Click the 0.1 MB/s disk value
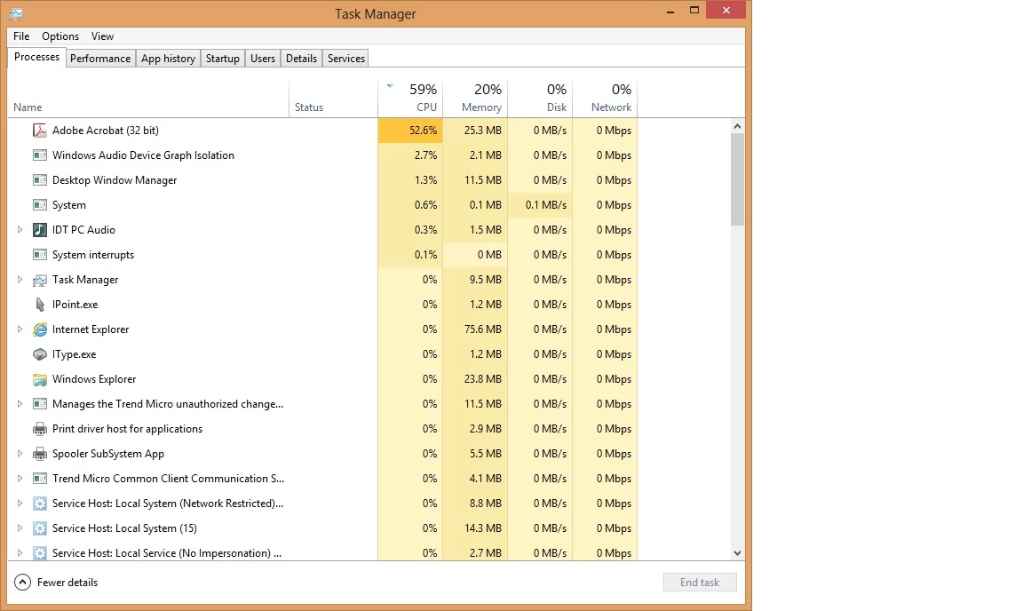The height and width of the screenshot is (611, 1023). 546,205
